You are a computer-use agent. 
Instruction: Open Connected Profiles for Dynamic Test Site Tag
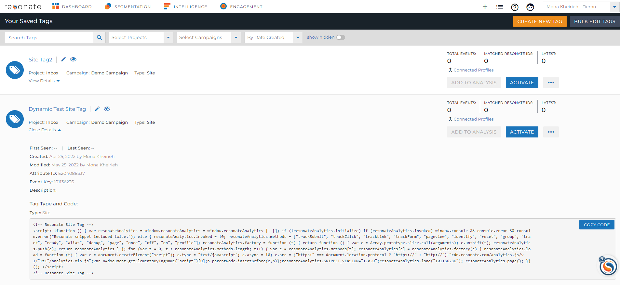pyautogui.click(x=471, y=119)
